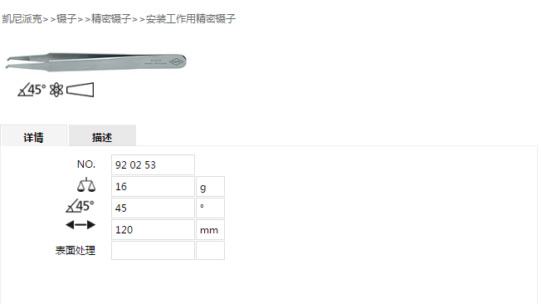Click the weighing scale icon in the details table
Screen dimensions: 541x304
[86, 185]
